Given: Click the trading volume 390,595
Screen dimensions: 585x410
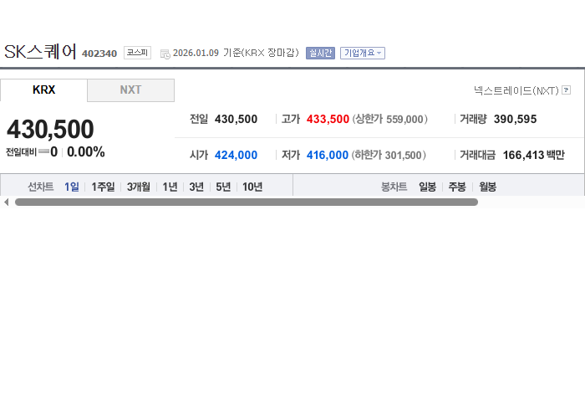Looking at the screenshot, I should point(516,119).
